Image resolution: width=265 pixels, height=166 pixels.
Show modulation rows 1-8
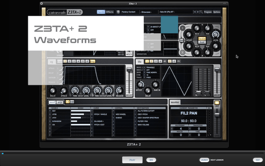68,102
